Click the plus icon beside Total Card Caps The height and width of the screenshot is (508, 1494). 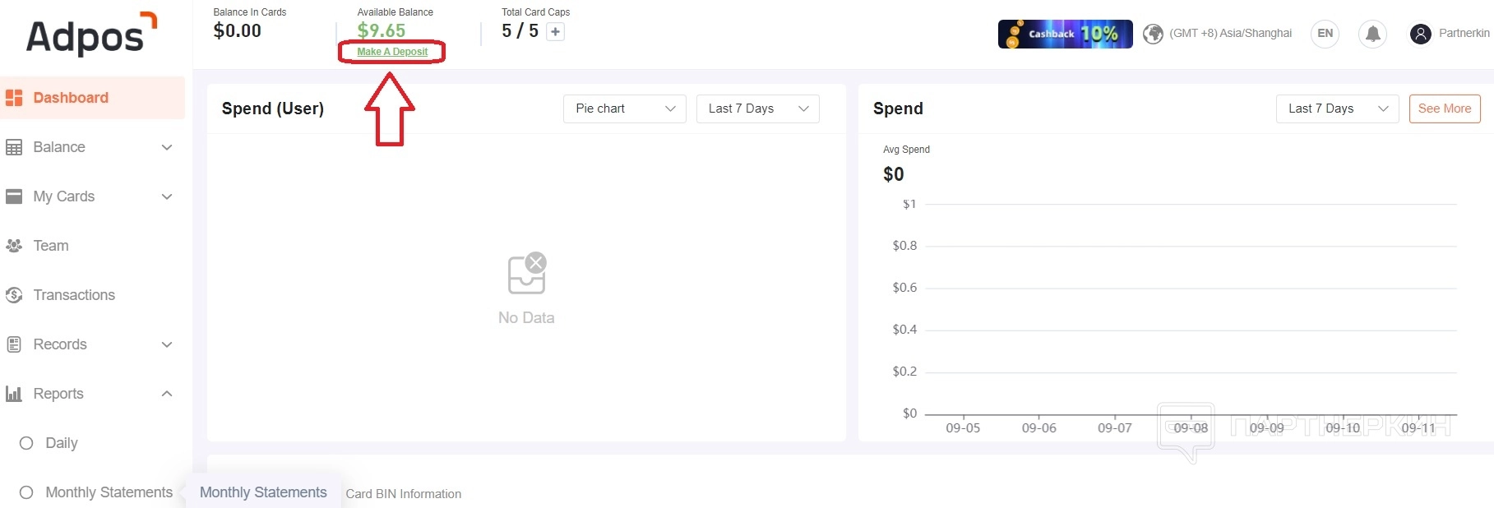click(x=556, y=32)
